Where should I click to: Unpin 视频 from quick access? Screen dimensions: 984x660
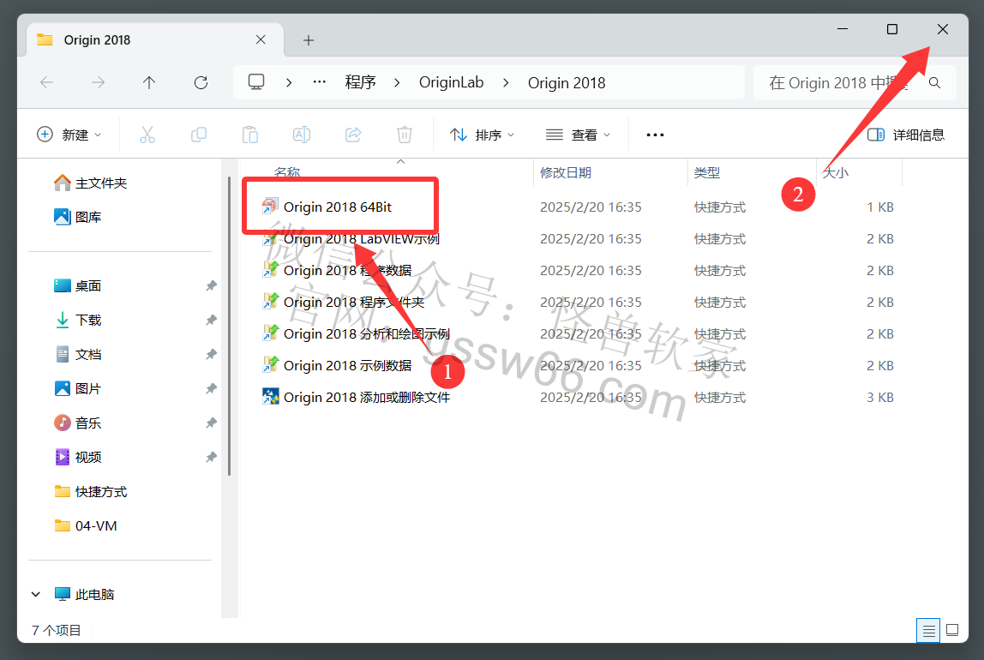(x=211, y=458)
